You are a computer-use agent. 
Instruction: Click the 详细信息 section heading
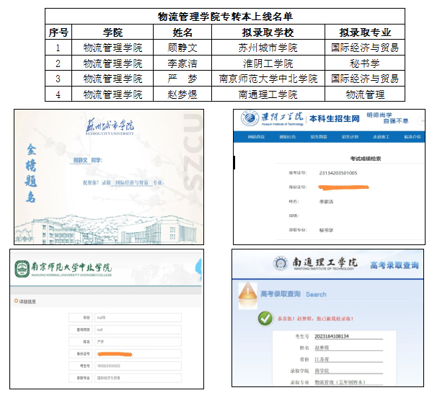point(27,301)
